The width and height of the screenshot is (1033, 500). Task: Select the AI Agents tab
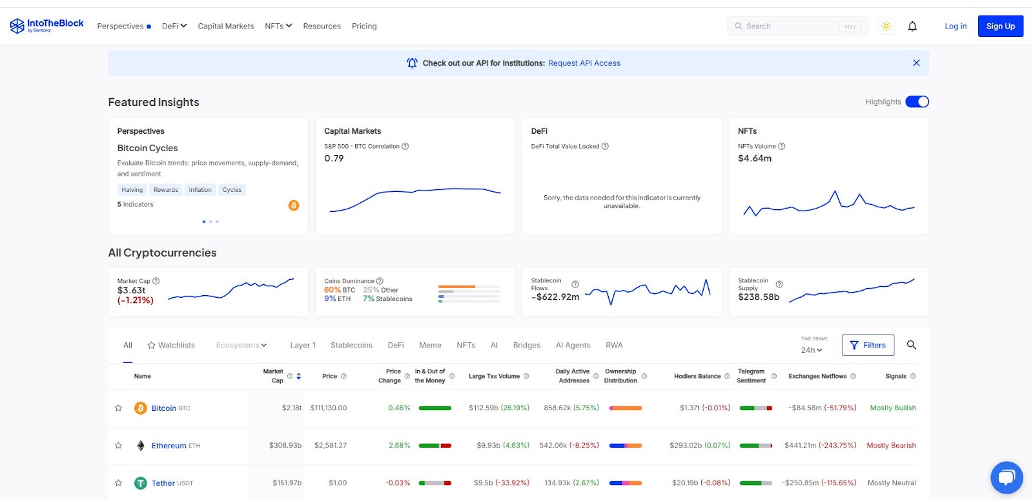[573, 345]
